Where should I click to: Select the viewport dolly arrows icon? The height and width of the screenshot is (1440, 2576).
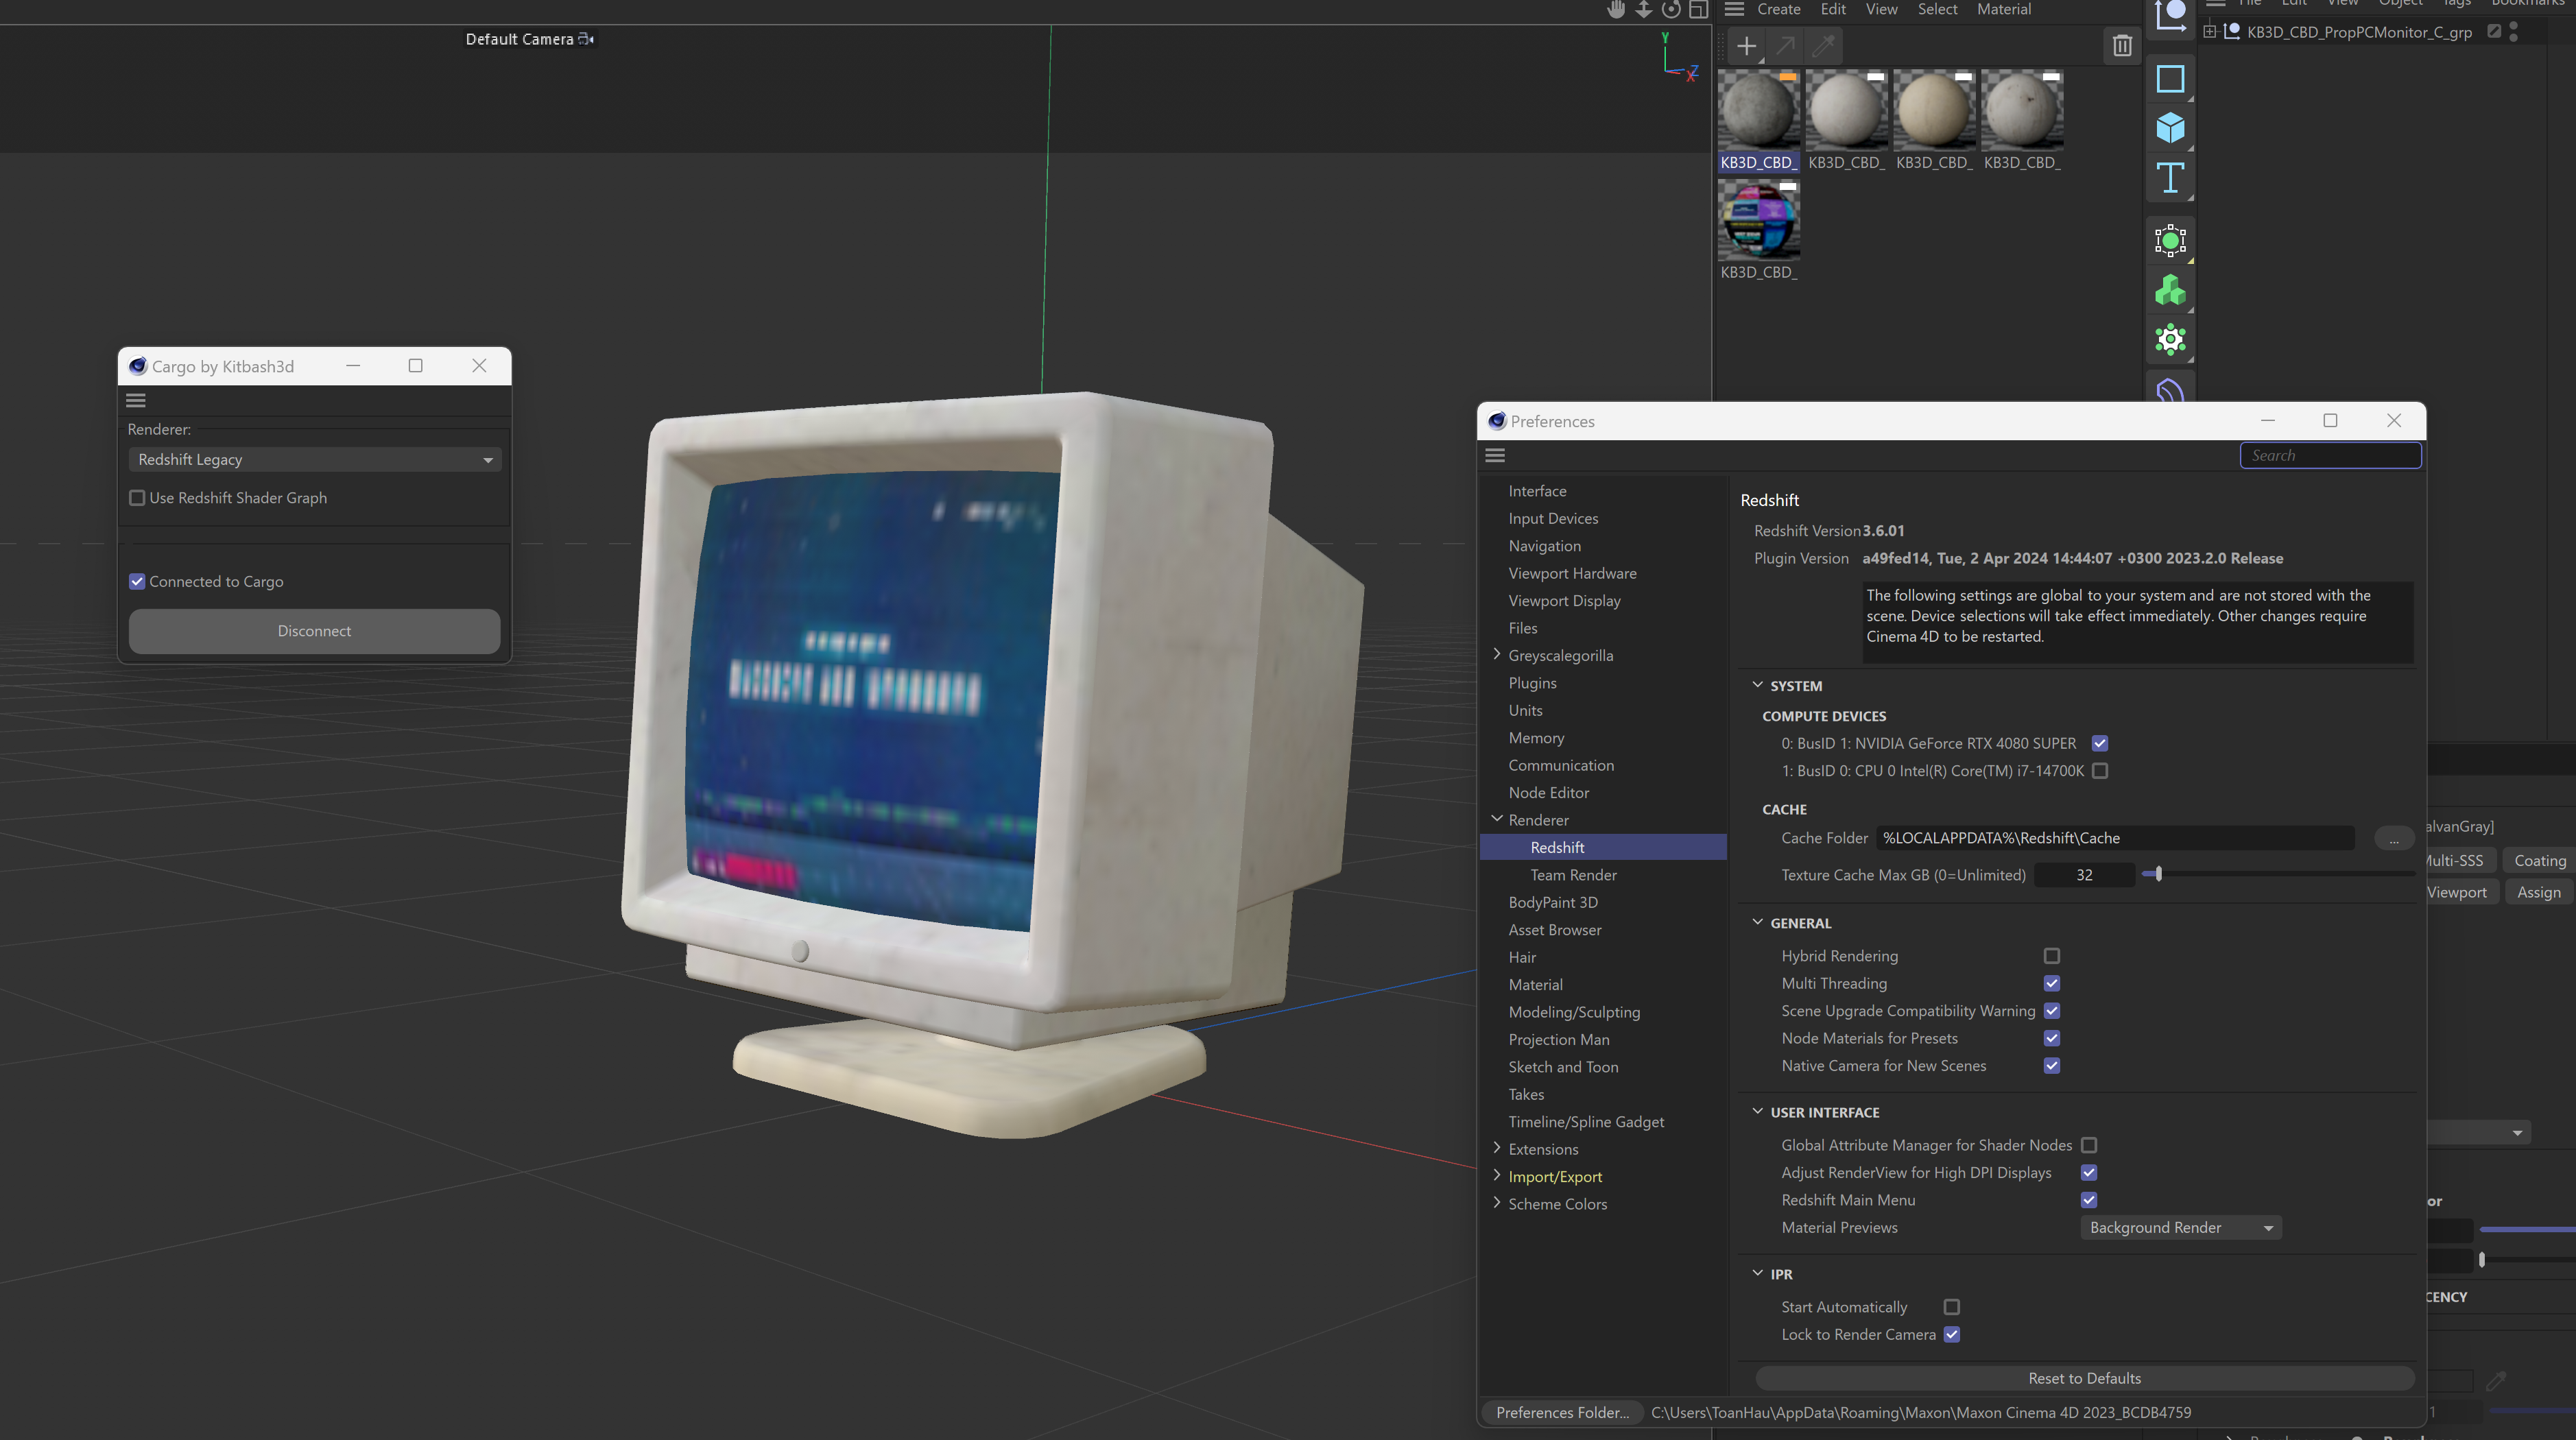tap(1643, 10)
